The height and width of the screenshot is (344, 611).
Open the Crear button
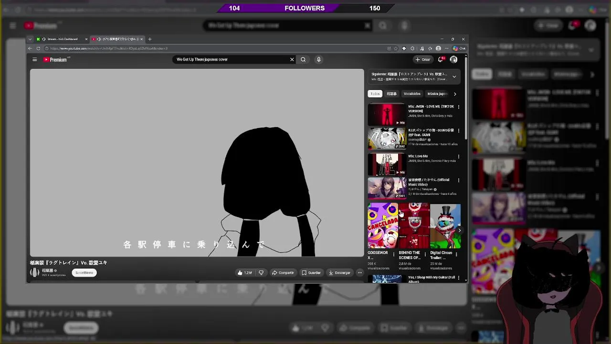[423, 60]
